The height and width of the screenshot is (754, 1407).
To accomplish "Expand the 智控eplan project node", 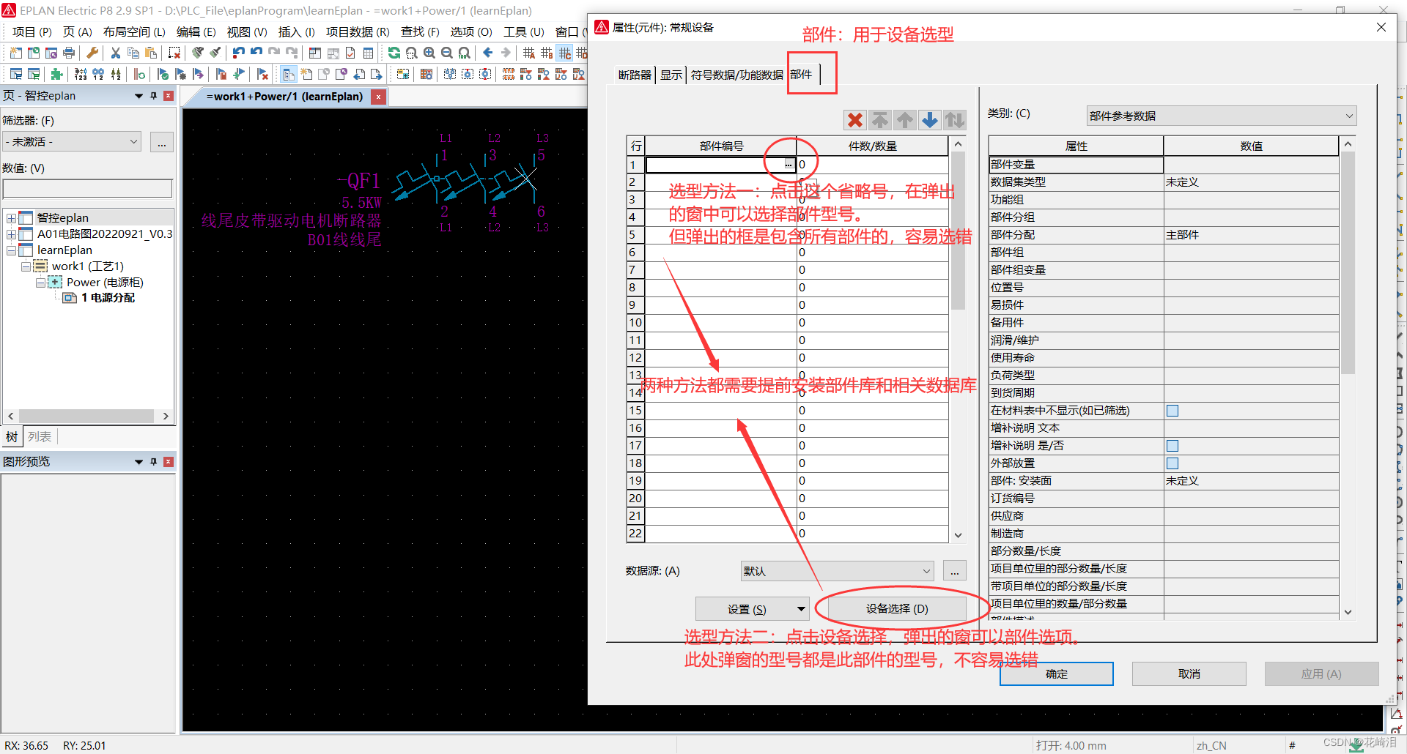I will (x=11, y=218).
